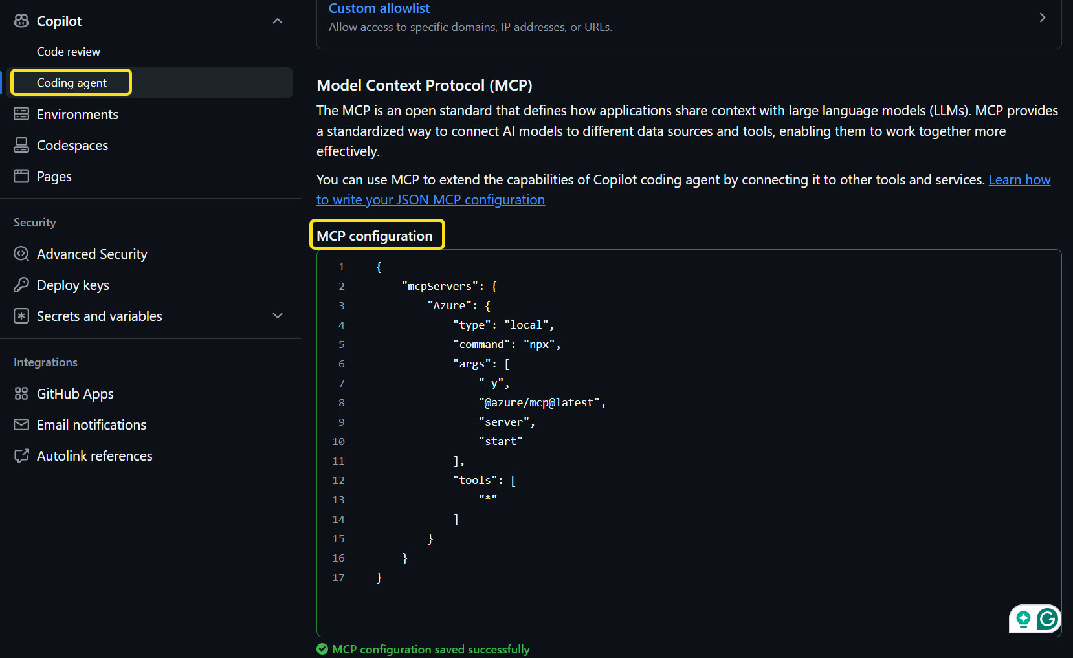This screenshot has width=1073, height=658.
Task: Click the Grammarly lightbulb suggestions icon
Action: click(x=1023, y=619)
